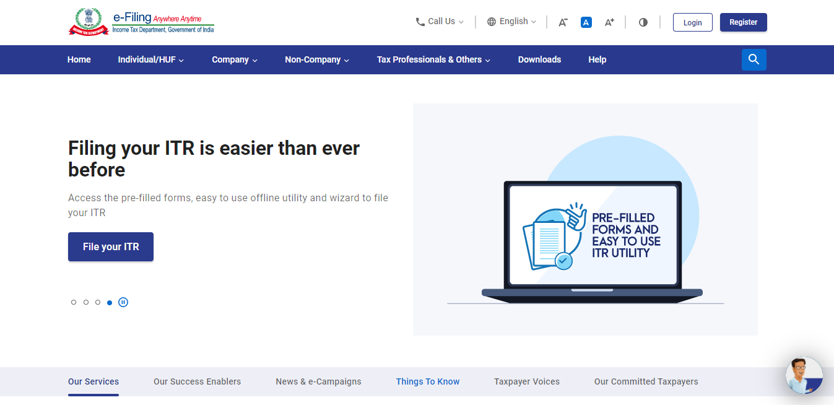Expand the Individual/HUF menu
Viewport: 834px width, 405px height.
click(151, 59)
